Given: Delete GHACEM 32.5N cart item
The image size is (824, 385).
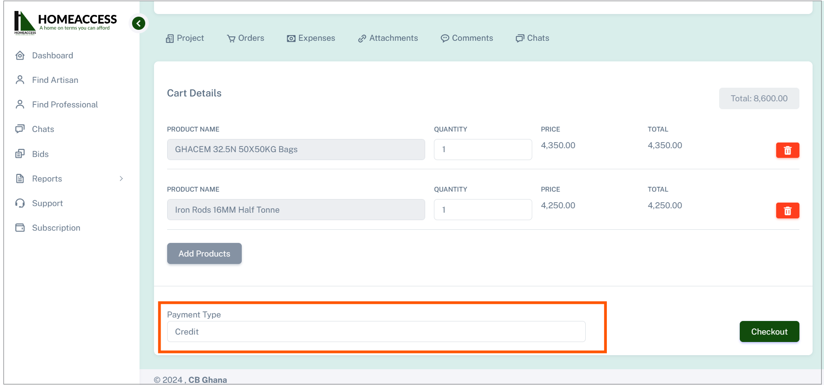Looking at the screenshot, I should [x=788, y=150].
